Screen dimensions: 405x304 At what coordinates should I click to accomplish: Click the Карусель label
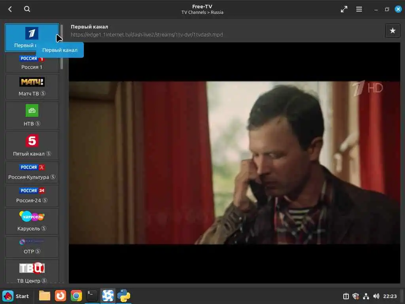[x=28, y=228]
